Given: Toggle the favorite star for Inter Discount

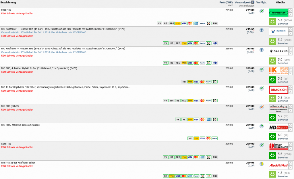Looking at the screenshot, I should (x=291, y=145).
